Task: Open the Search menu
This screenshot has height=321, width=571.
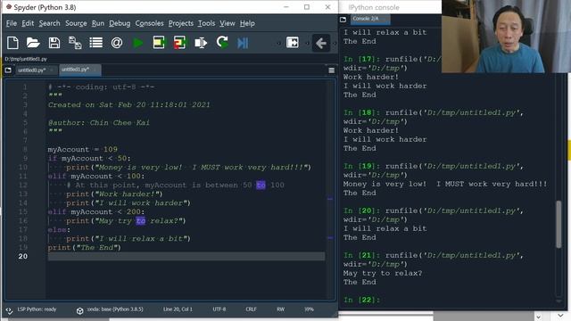Action: click(x=50, y=23)
